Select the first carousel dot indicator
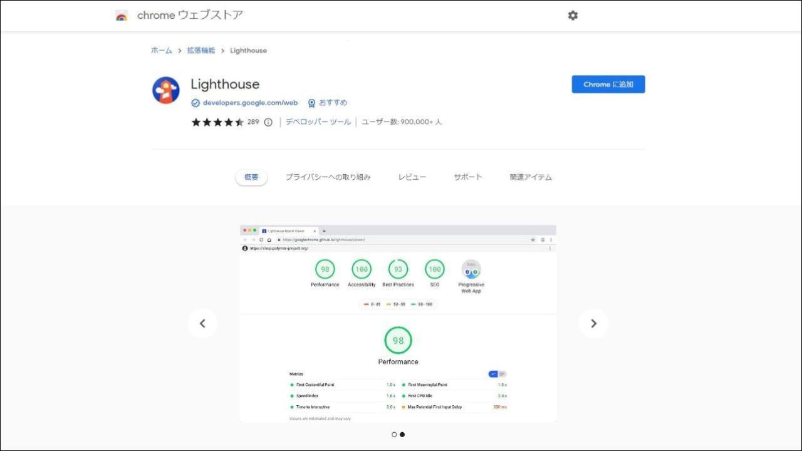Screen dimensions: 802x451 point(394,434)
